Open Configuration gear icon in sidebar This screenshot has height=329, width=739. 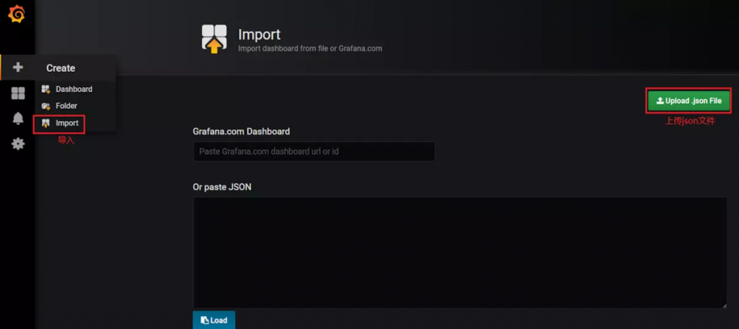[18, 144]
